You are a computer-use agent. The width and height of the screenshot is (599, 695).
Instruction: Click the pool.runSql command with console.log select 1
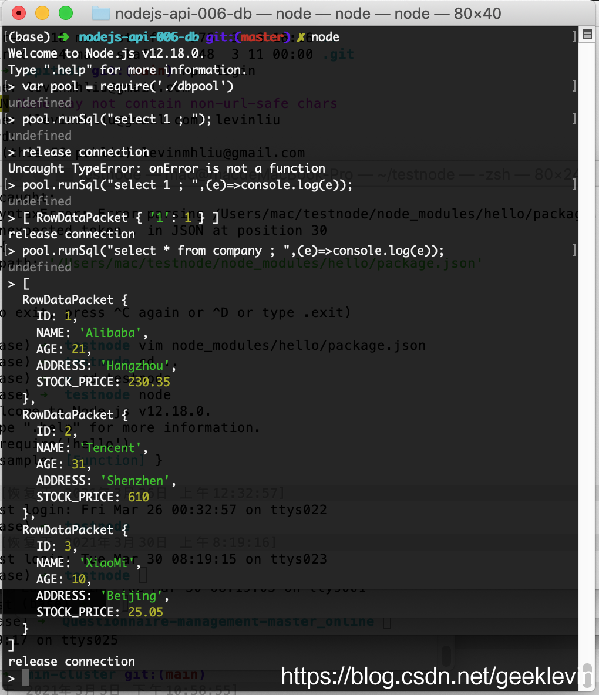pyautogui.click(x=187, y=185)
